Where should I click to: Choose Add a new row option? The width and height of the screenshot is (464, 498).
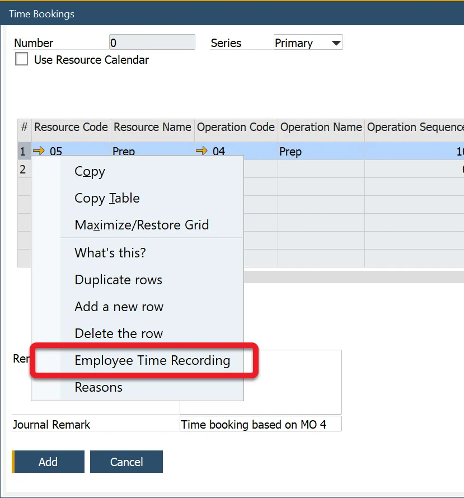click(118, 307)
